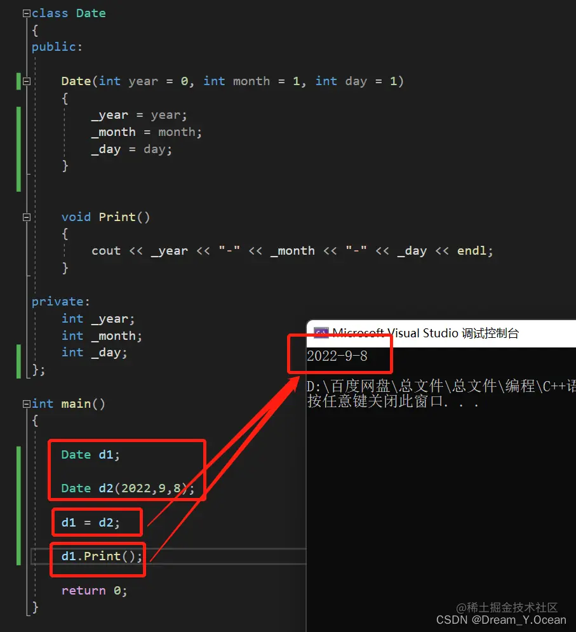
Task: Click the constructor parameter 'int year = 0'
Action: pos(144,81)
